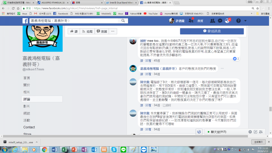Click the pages icon with the red badge
272x153 pixels.
pyautogui.click(x=191, y=21)
